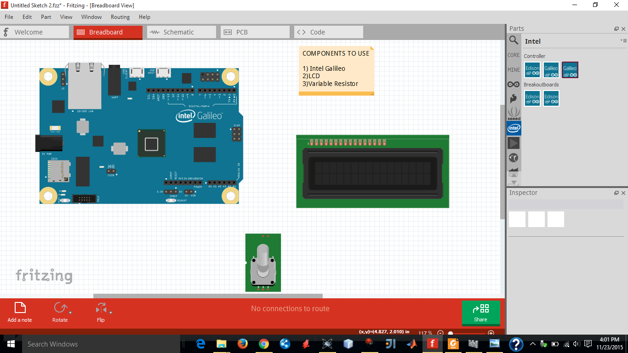
Task: Open Google Chrome from the taskbar
Action: (264, 344)
